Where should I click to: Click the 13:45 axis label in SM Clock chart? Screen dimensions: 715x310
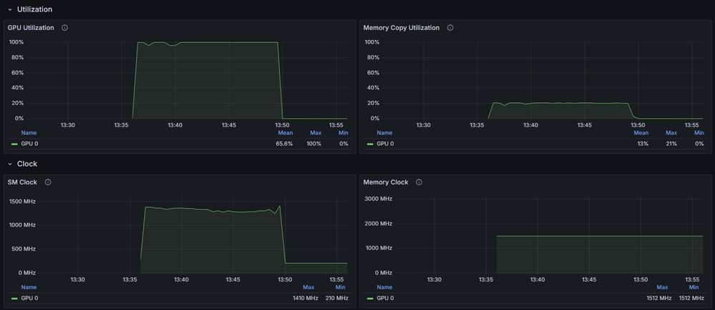tap(233, 279)
